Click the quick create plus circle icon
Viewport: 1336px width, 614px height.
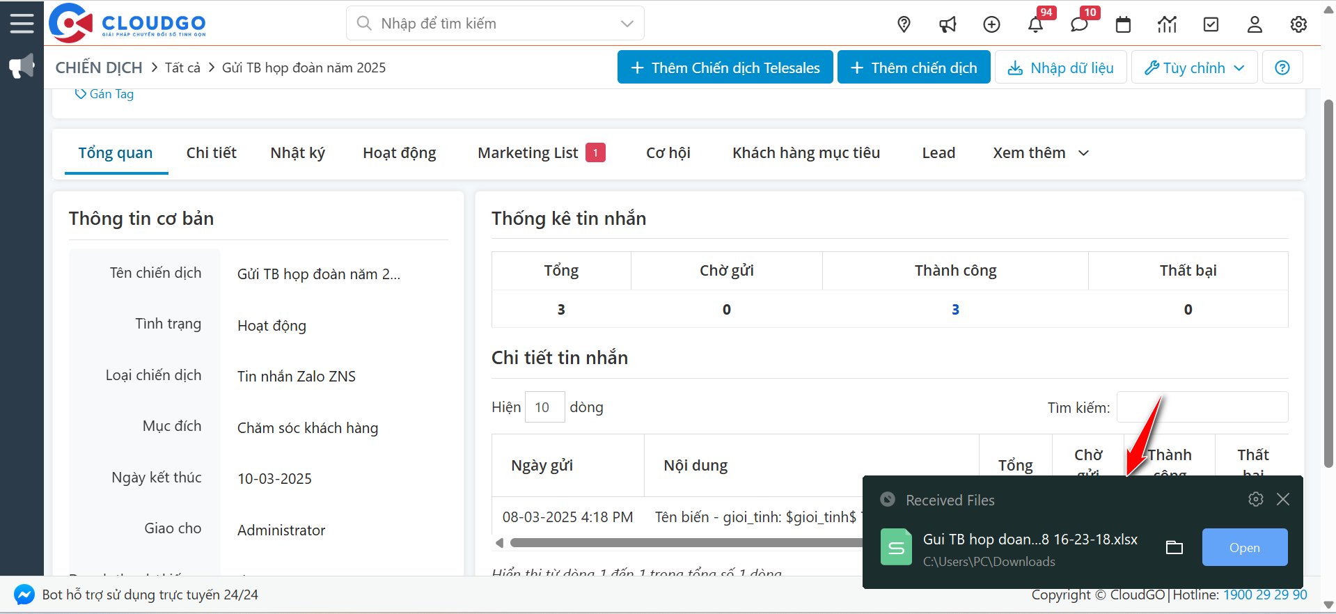point(991,24)
